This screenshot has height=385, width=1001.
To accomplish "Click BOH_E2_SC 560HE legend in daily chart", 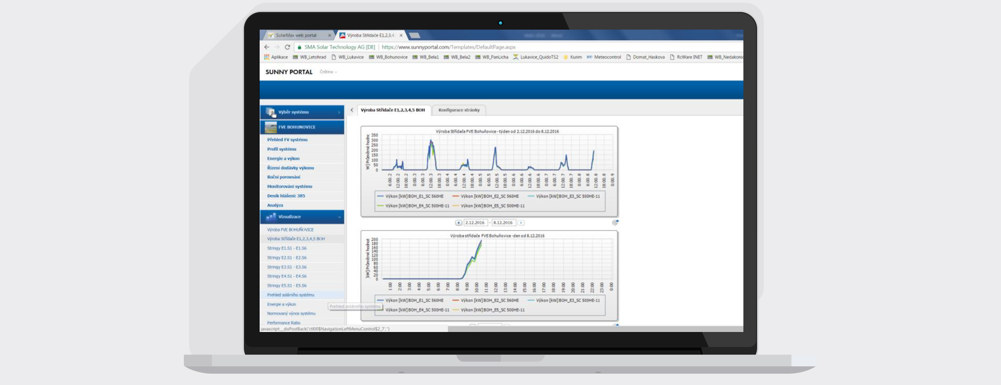I will tap(485, 300).
